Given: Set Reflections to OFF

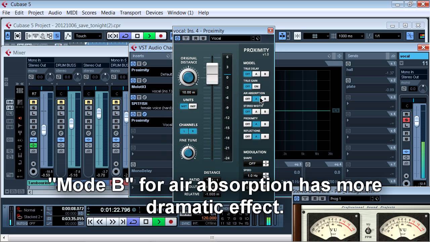Looking at the screenshot, I should (248, 136).
